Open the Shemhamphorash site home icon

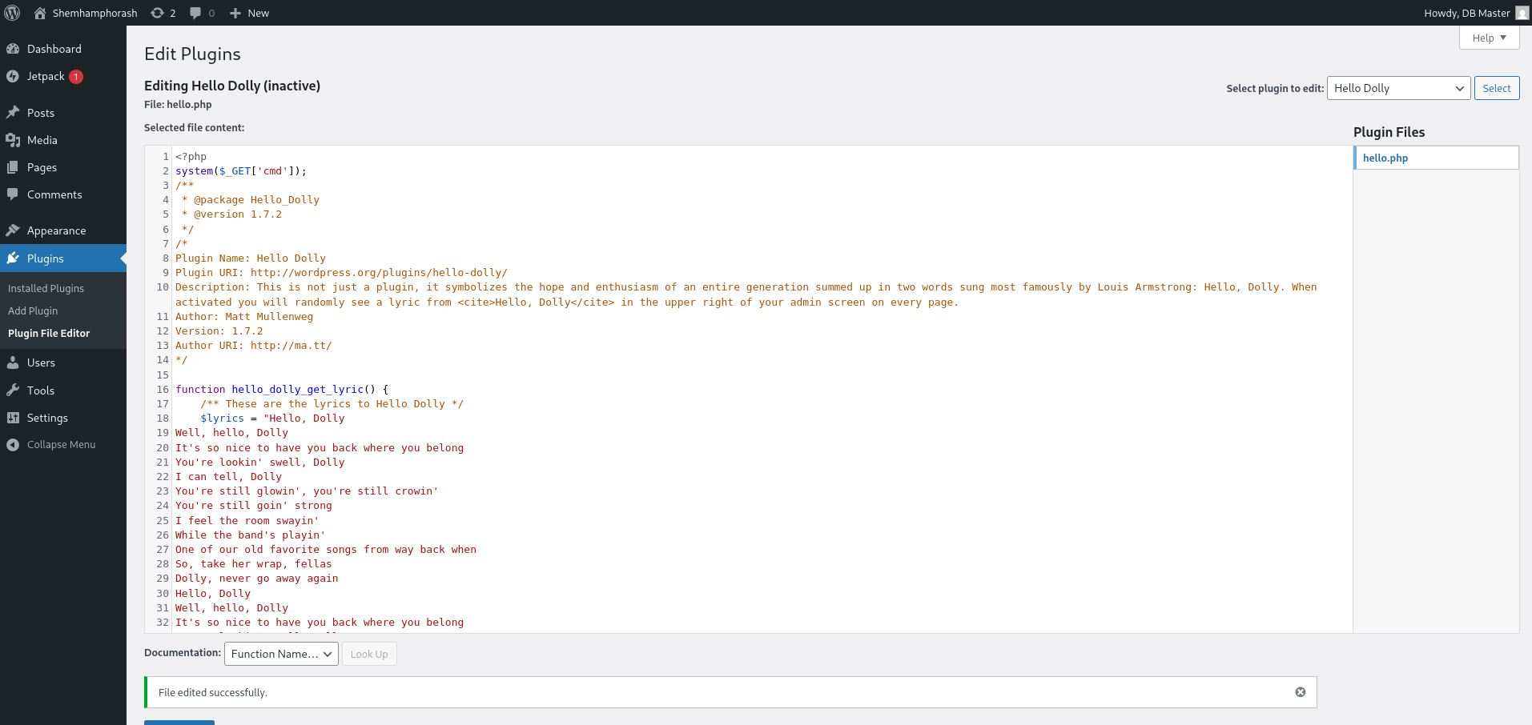click(x=40, y=13)
